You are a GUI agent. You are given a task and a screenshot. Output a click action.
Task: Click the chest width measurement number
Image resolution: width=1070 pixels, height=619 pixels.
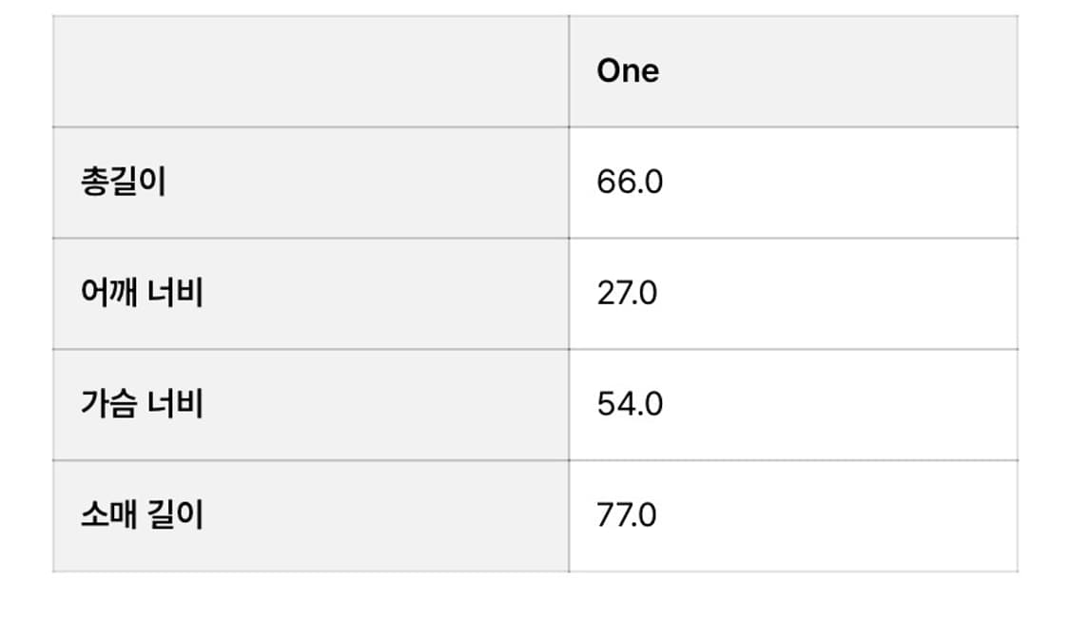click(630, 404)
